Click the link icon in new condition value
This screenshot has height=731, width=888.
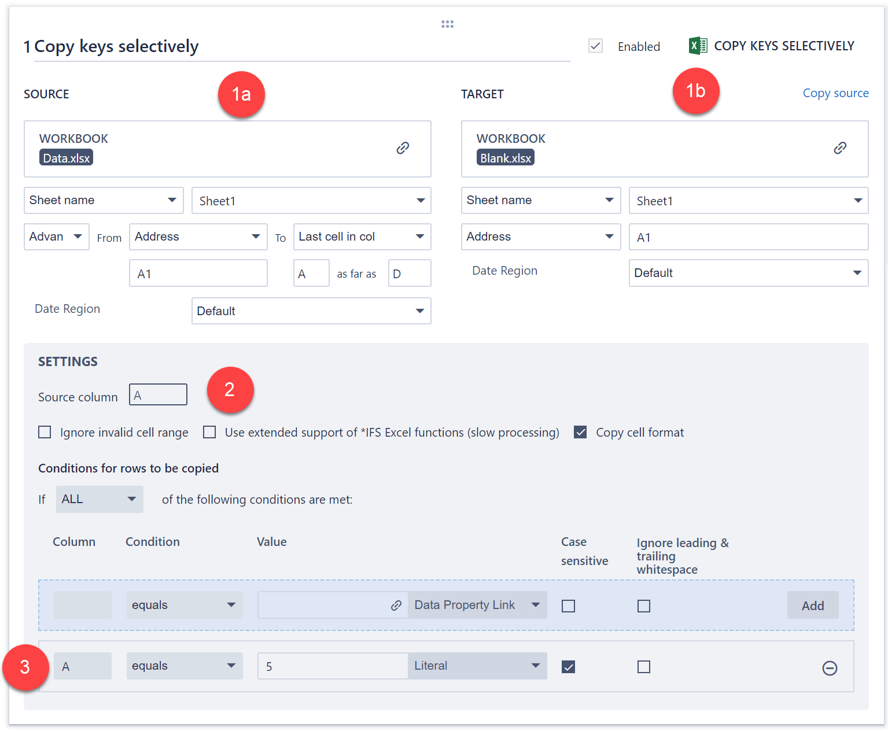point(396,606)
